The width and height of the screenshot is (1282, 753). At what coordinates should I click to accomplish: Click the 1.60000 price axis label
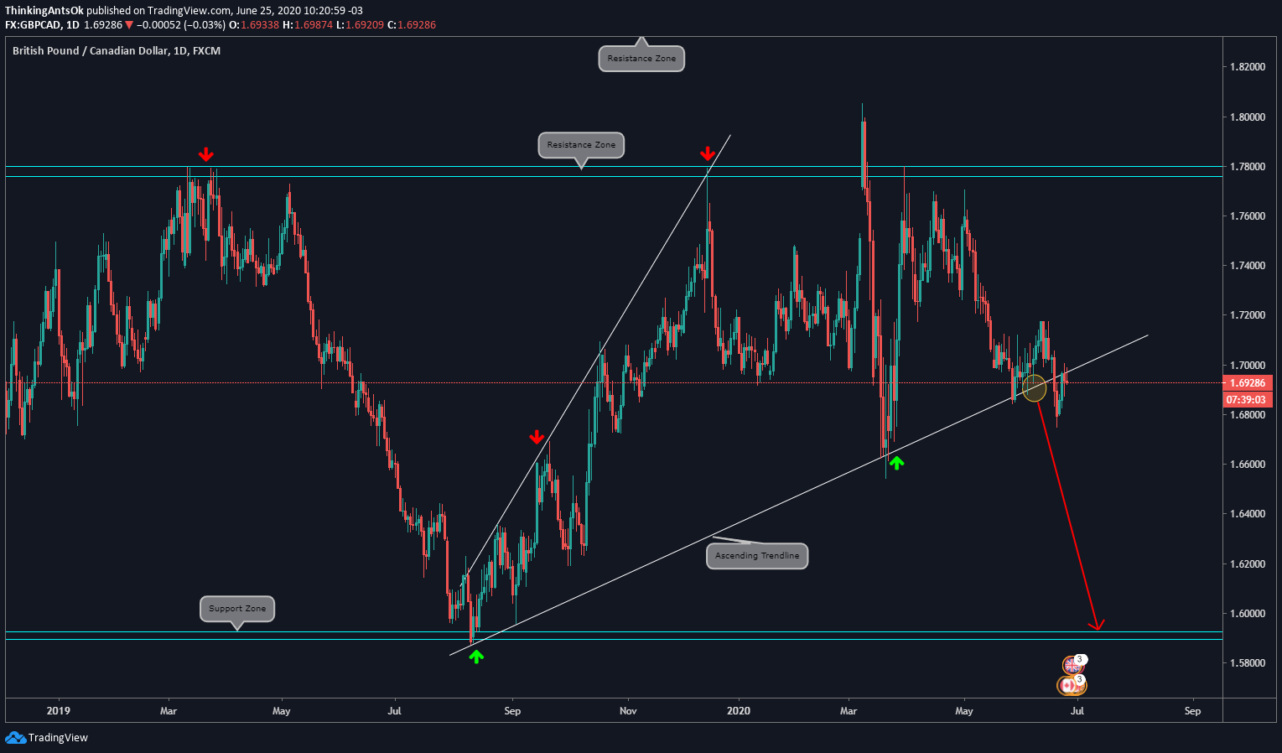pos(1247,614)
